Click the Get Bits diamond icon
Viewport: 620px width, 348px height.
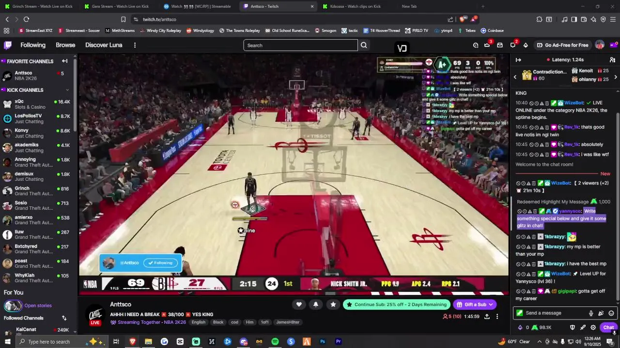[x=526, y=45]
